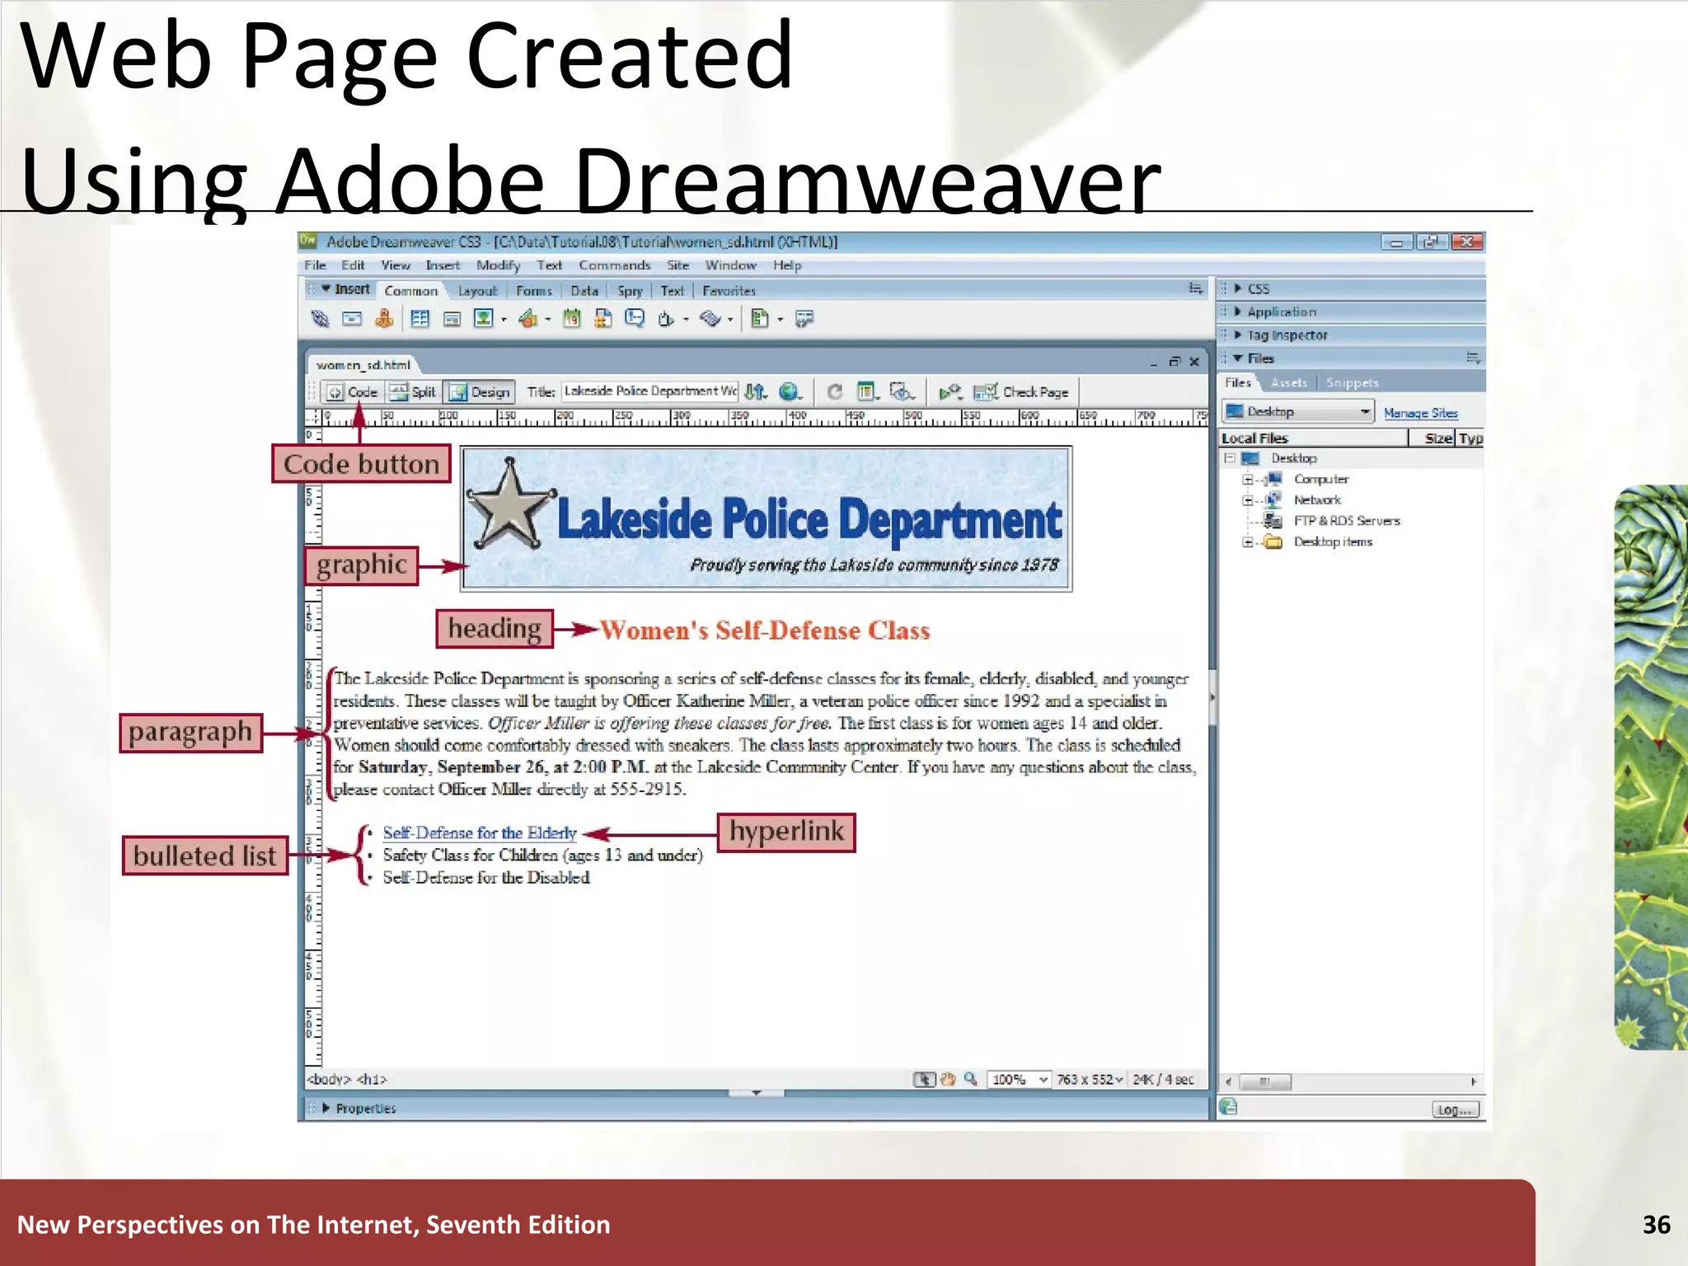Switch to Code view
The image size is (1688, 1266).
[x=354, y=392]
